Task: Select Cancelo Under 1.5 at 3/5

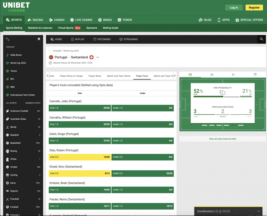Action: pos(143,108)
